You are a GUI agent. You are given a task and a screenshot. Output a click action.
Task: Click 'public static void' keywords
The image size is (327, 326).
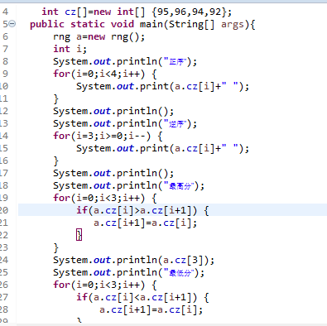[82, 24]
